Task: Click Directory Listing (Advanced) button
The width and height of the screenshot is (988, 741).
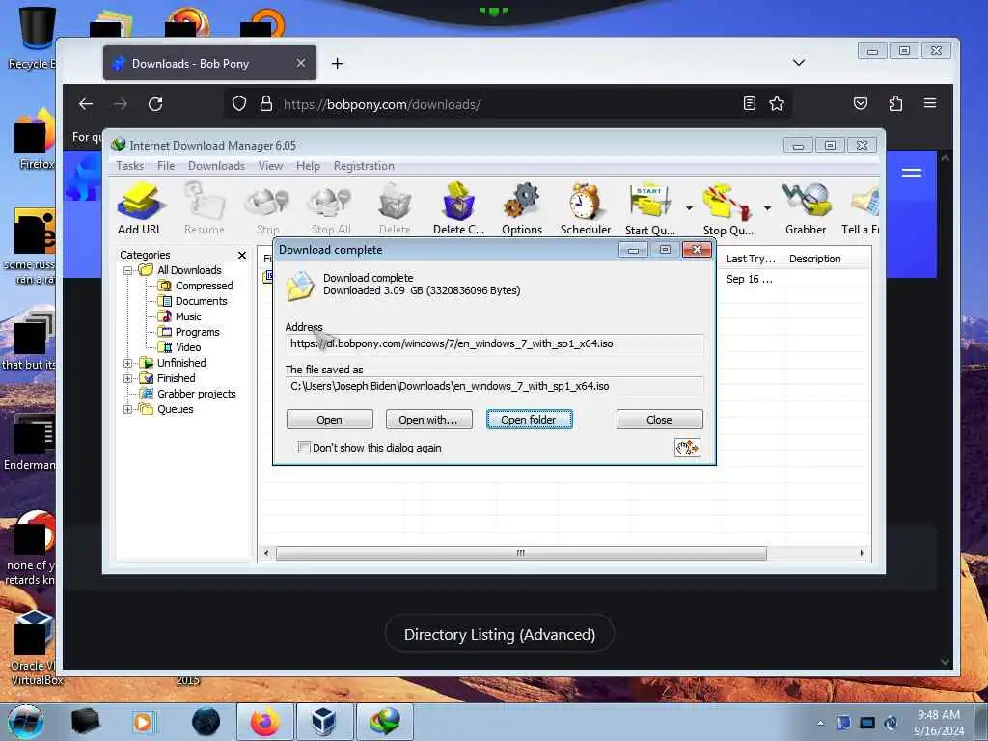Action: tap(500, 634)
